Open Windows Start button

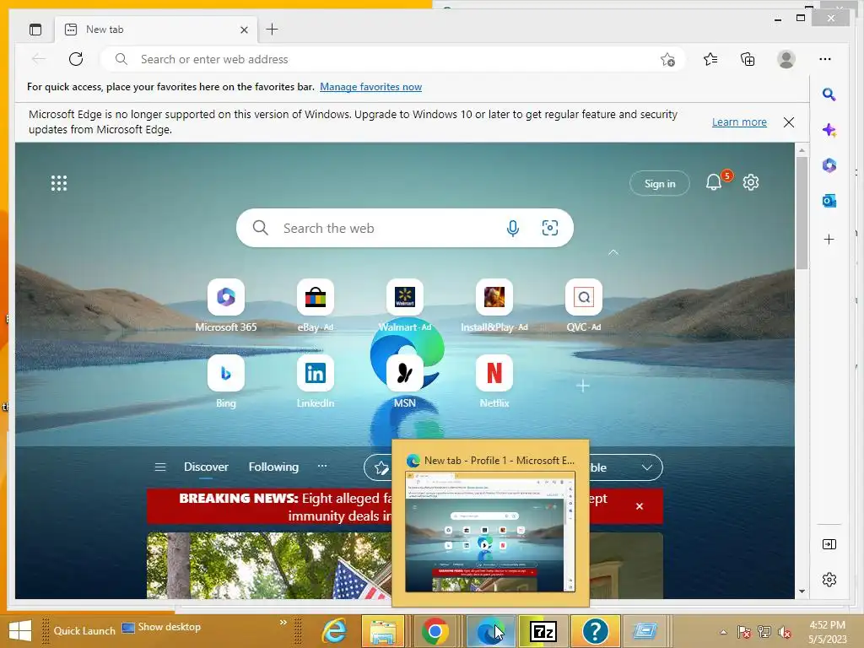coord(20,631)
